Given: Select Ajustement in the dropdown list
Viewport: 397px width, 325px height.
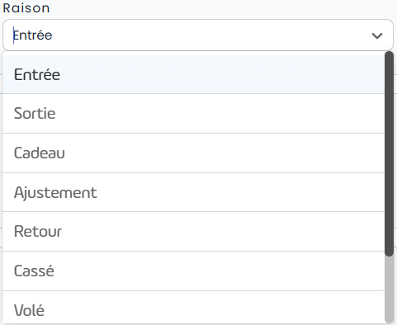Looking at the screenshot, I should point(193,192).
